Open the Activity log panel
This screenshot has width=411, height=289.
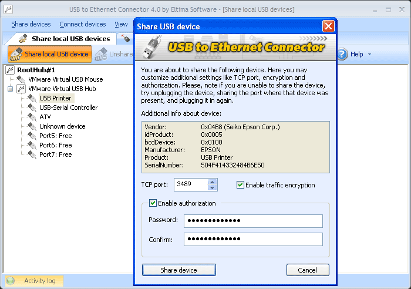[34, 281]
